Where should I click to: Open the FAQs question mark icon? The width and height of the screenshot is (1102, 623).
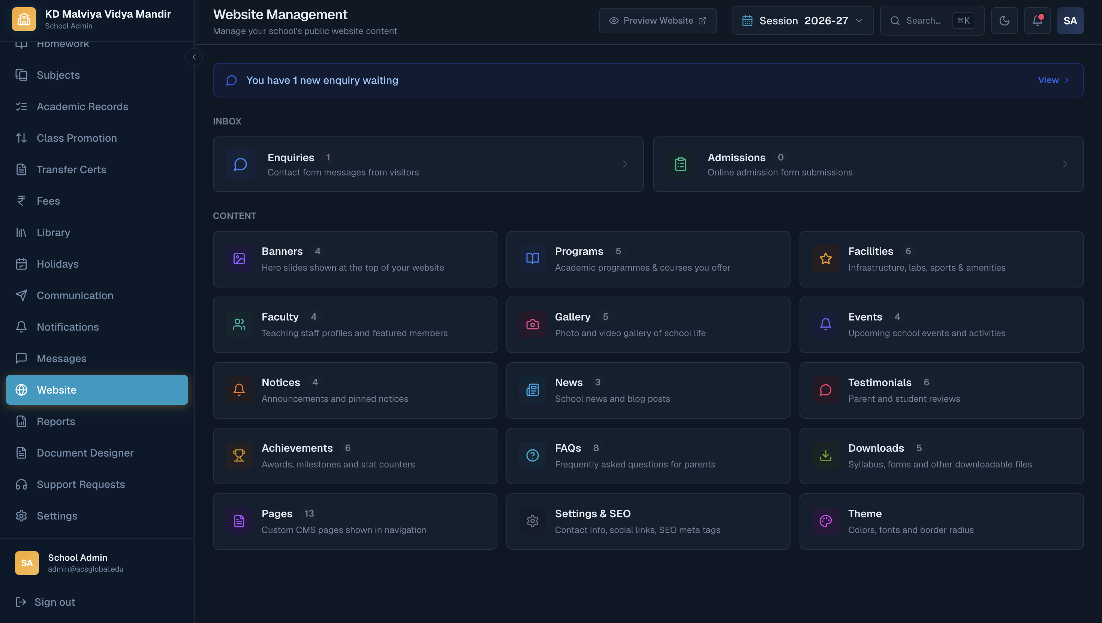pos(533,456)
